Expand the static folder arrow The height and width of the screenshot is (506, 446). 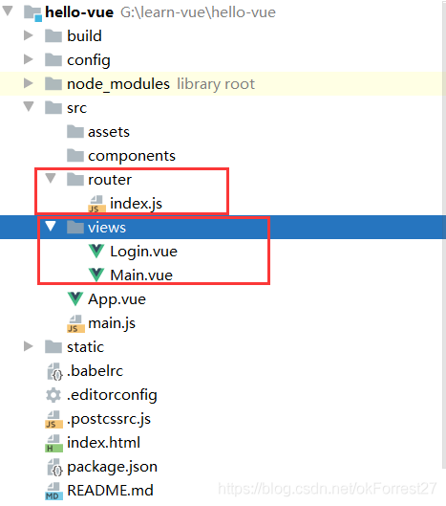pyautogui.click(x=29, y=346)
